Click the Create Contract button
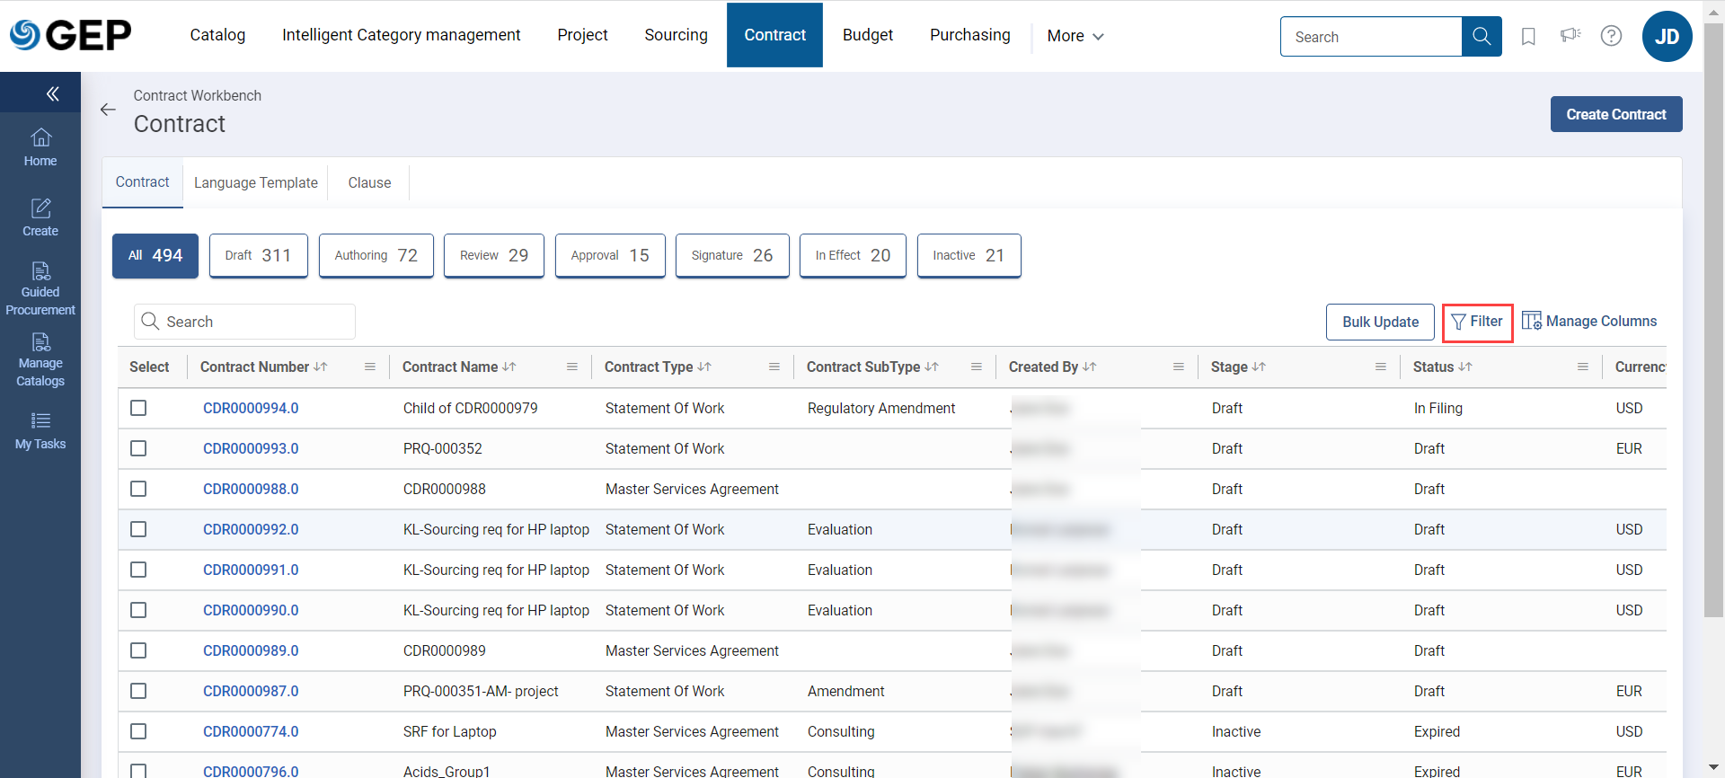1725x778 pixels. pyautogui.click(x=1615, y=114)
